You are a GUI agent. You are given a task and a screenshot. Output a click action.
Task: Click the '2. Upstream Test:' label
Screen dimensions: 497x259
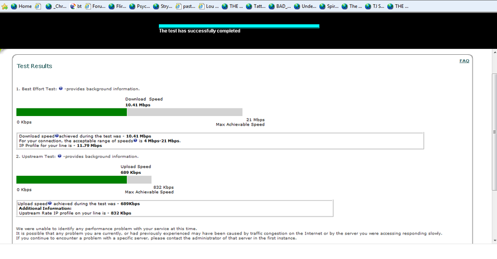[x=36, y=156]
